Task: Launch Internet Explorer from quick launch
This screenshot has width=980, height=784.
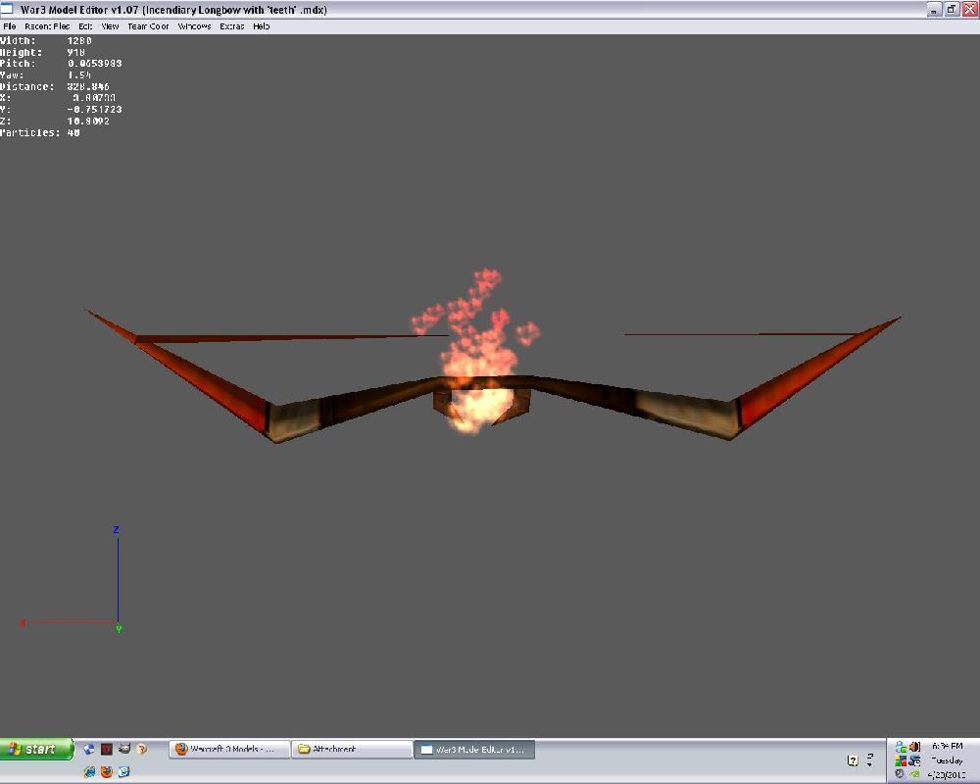Action: pyautogui.click(x=89, y=771)
